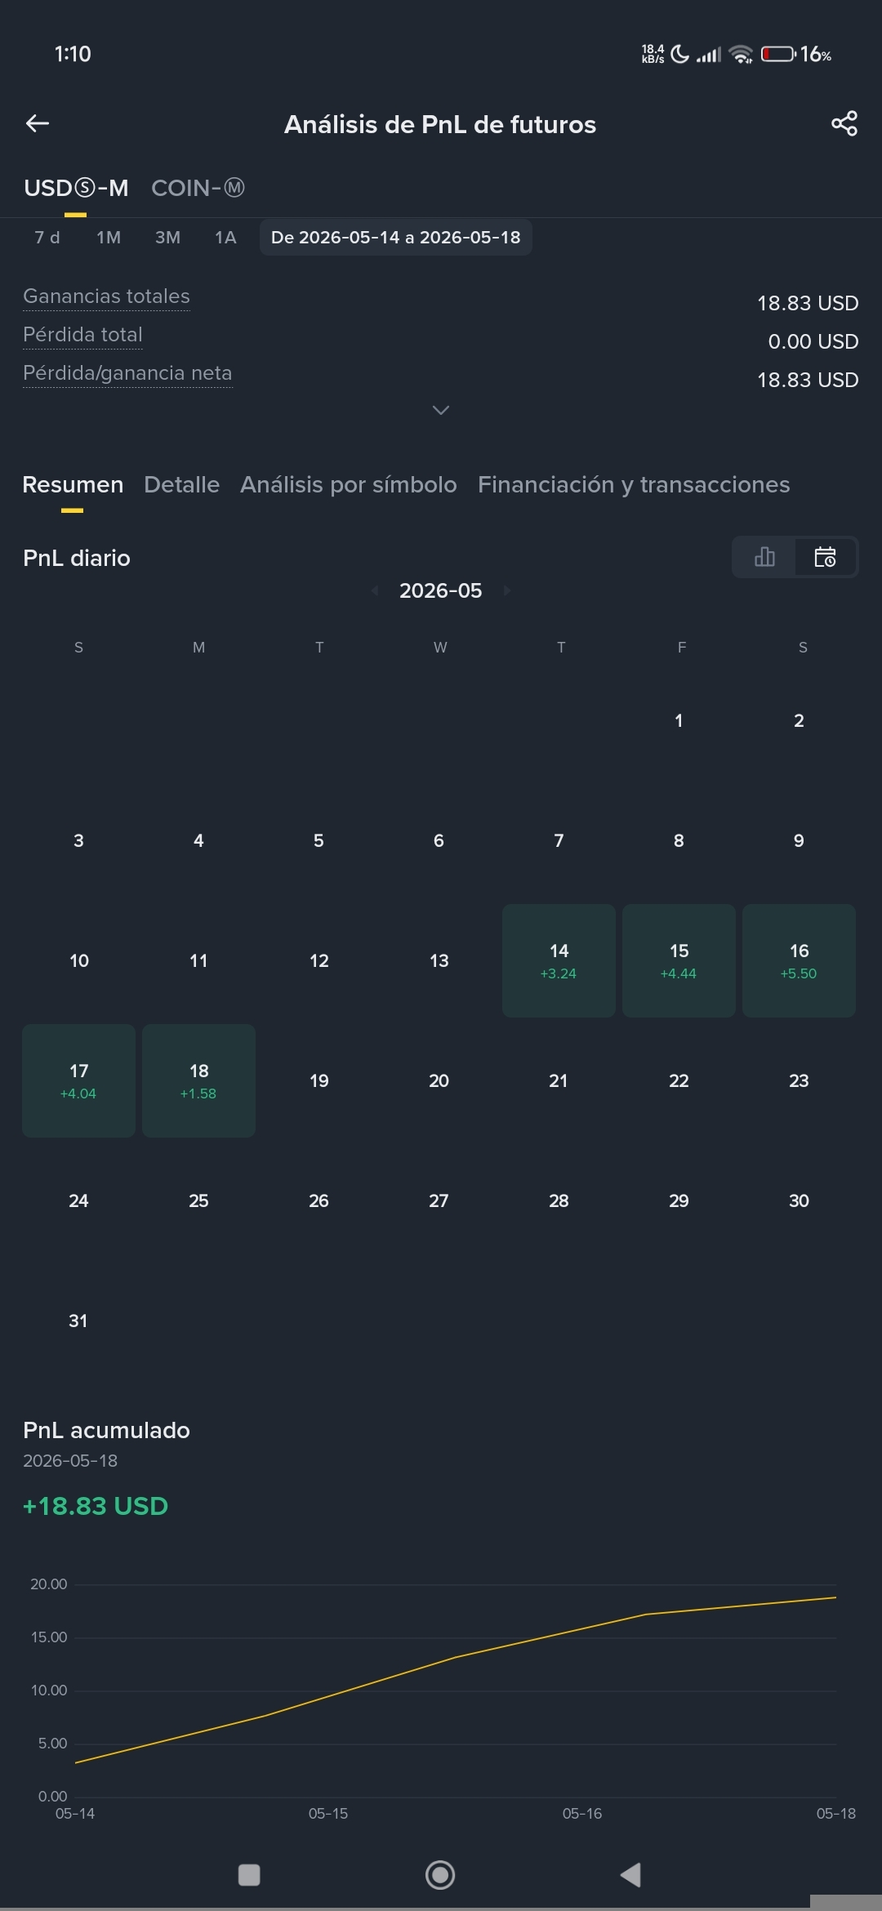Tap day 14 with +3.24 PnL
This screenshot has height=1911, width=882.
(x=559, y=960)
